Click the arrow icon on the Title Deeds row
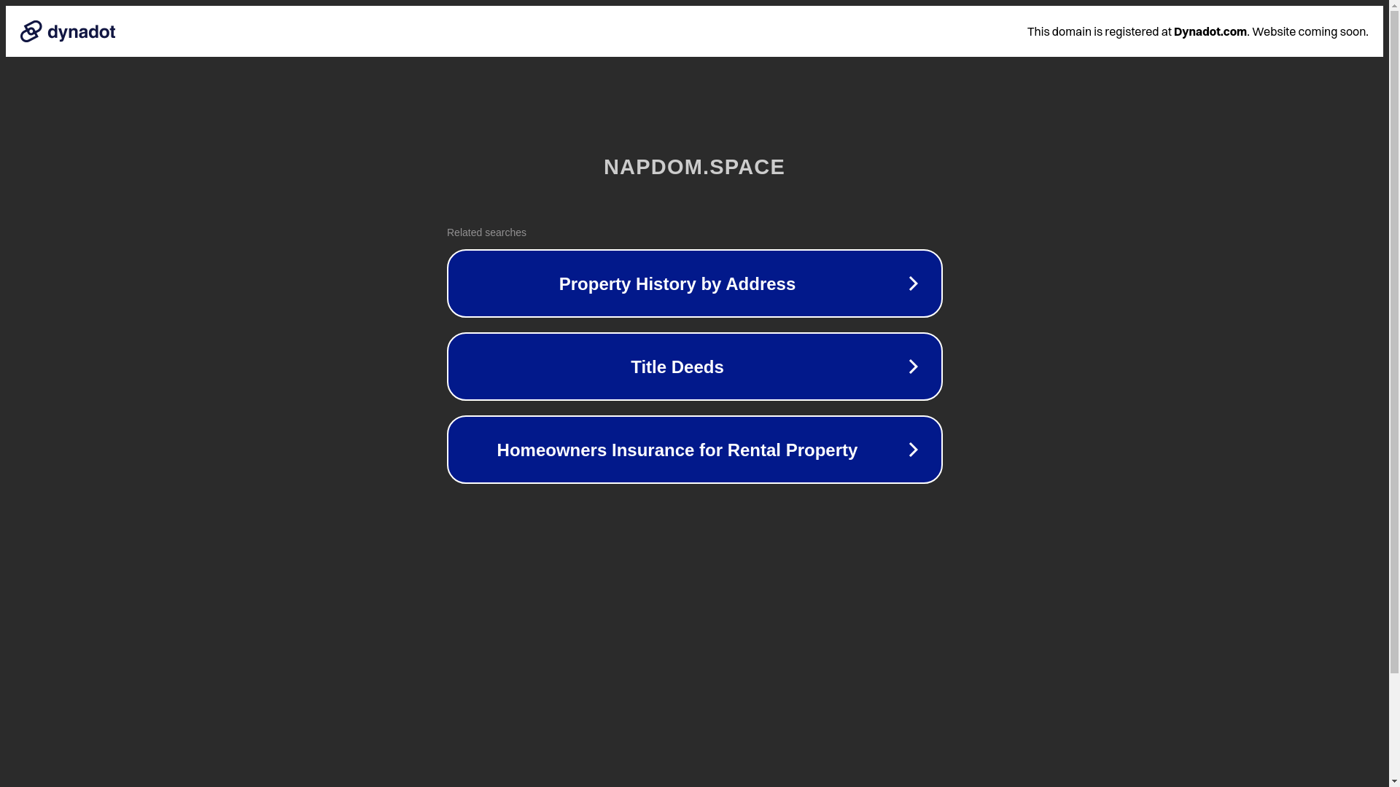This screenshot has height=787, width=1400. click(913, 367)
